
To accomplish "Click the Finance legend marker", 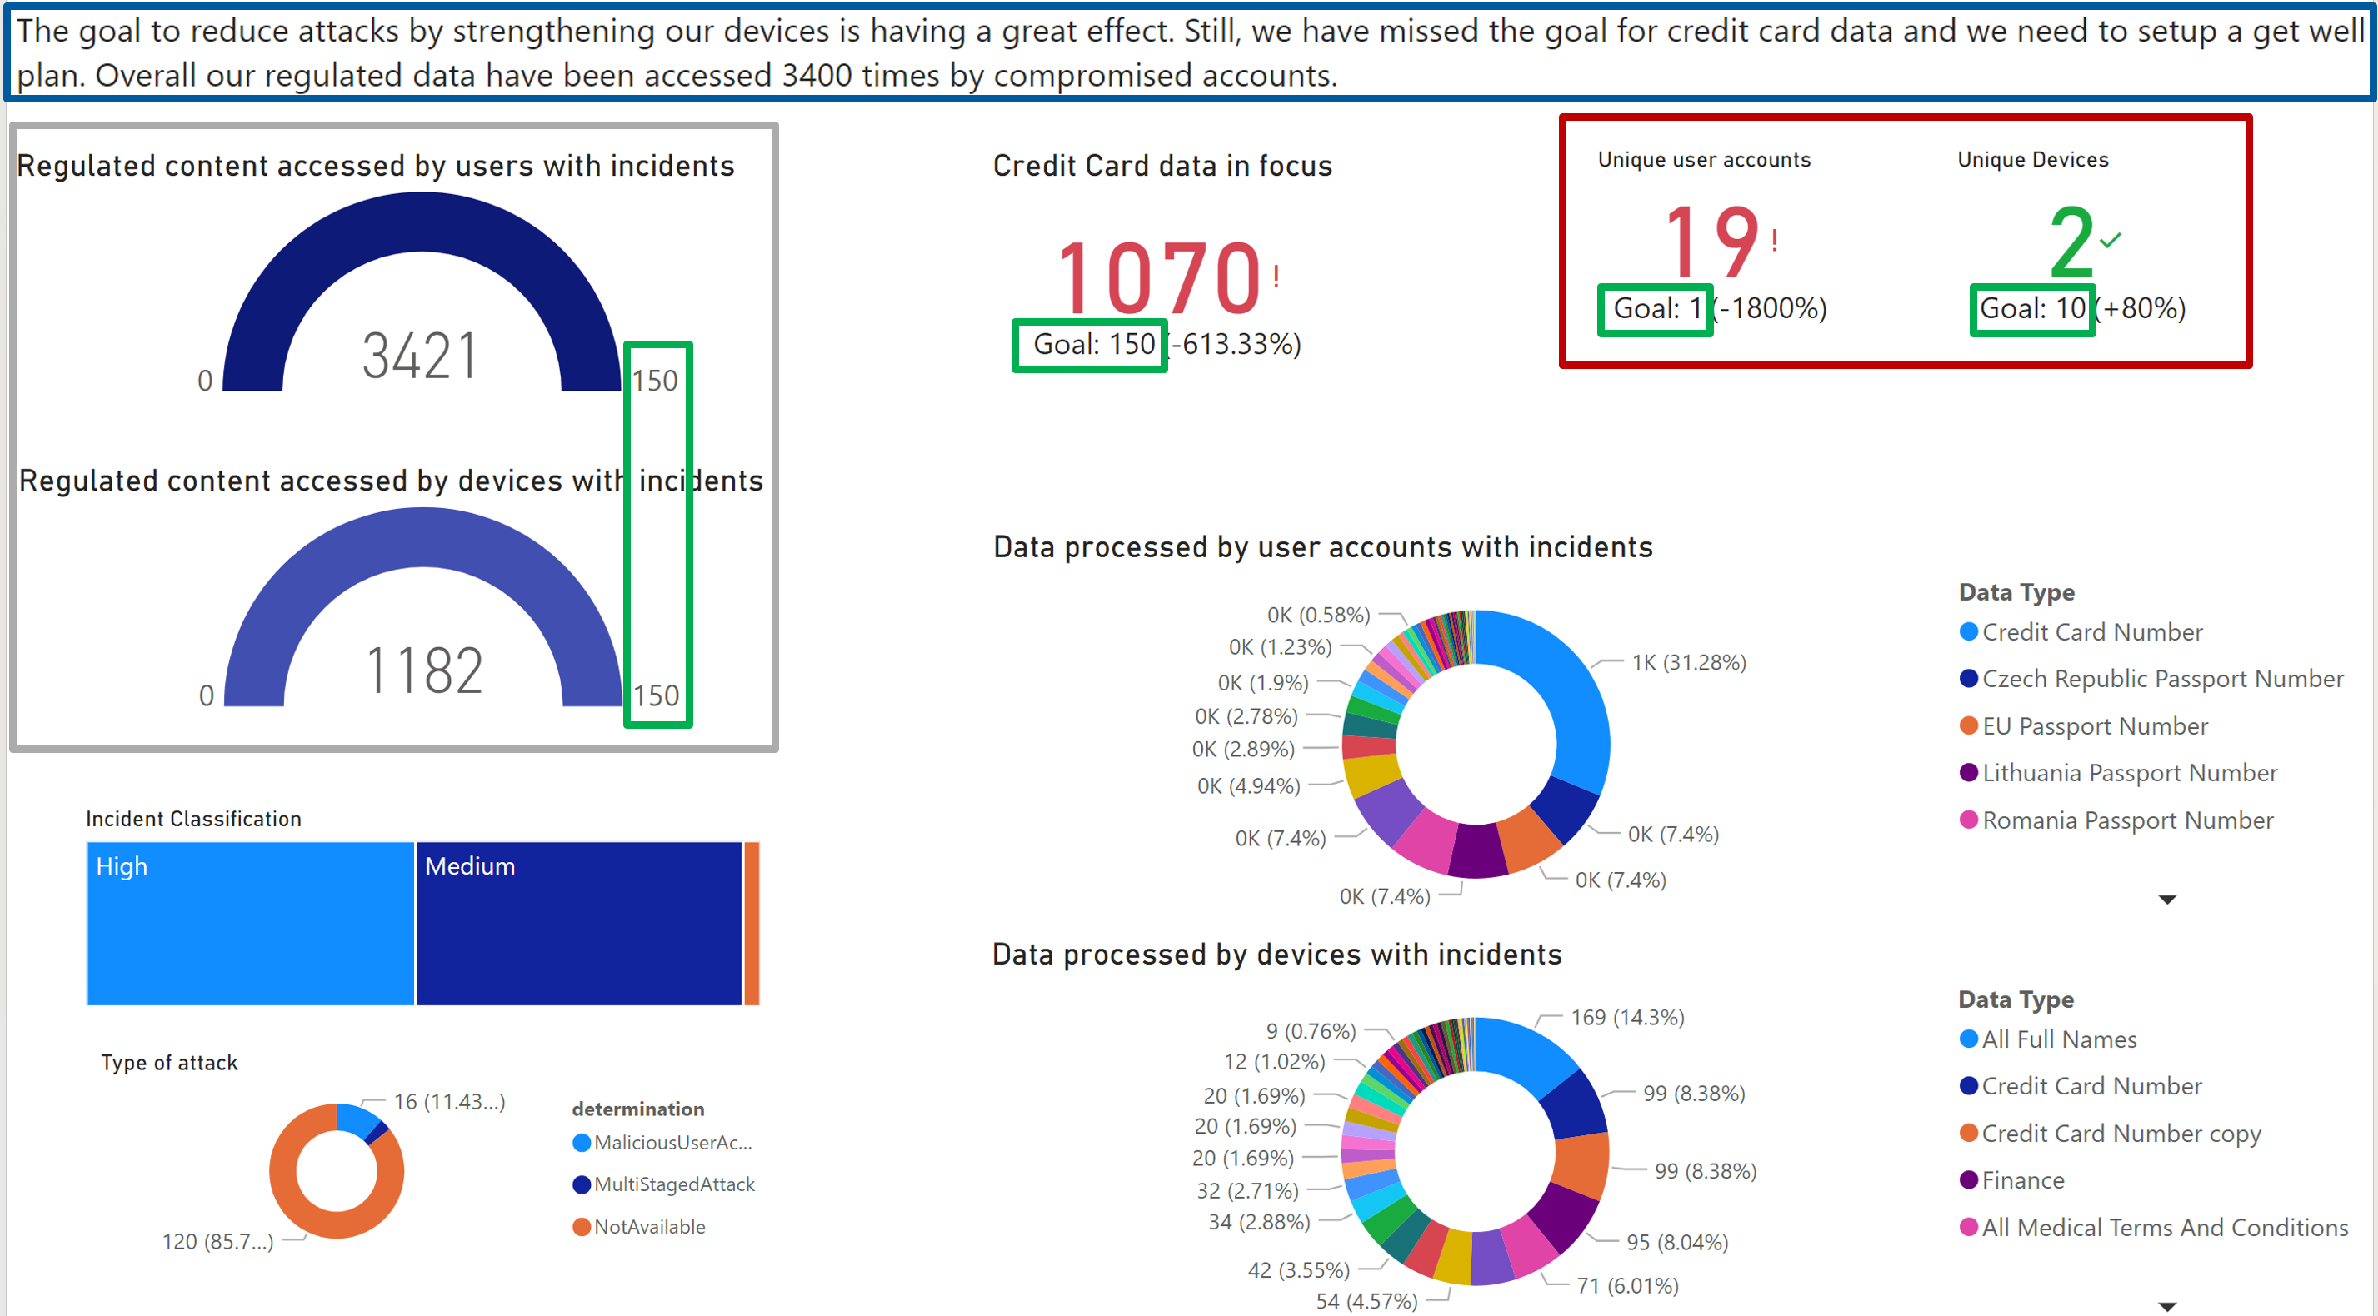I will 1968,1179.
